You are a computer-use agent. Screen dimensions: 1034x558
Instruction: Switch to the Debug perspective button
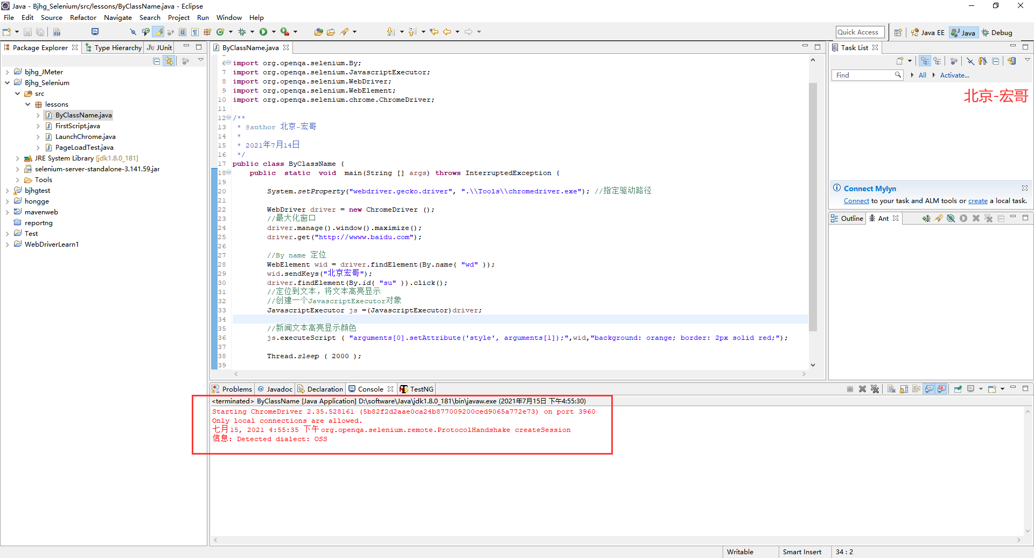[x=997, y=32]
